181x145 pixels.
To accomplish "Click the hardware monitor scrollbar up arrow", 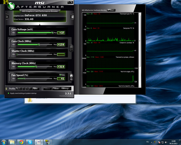I will point(140,14).
